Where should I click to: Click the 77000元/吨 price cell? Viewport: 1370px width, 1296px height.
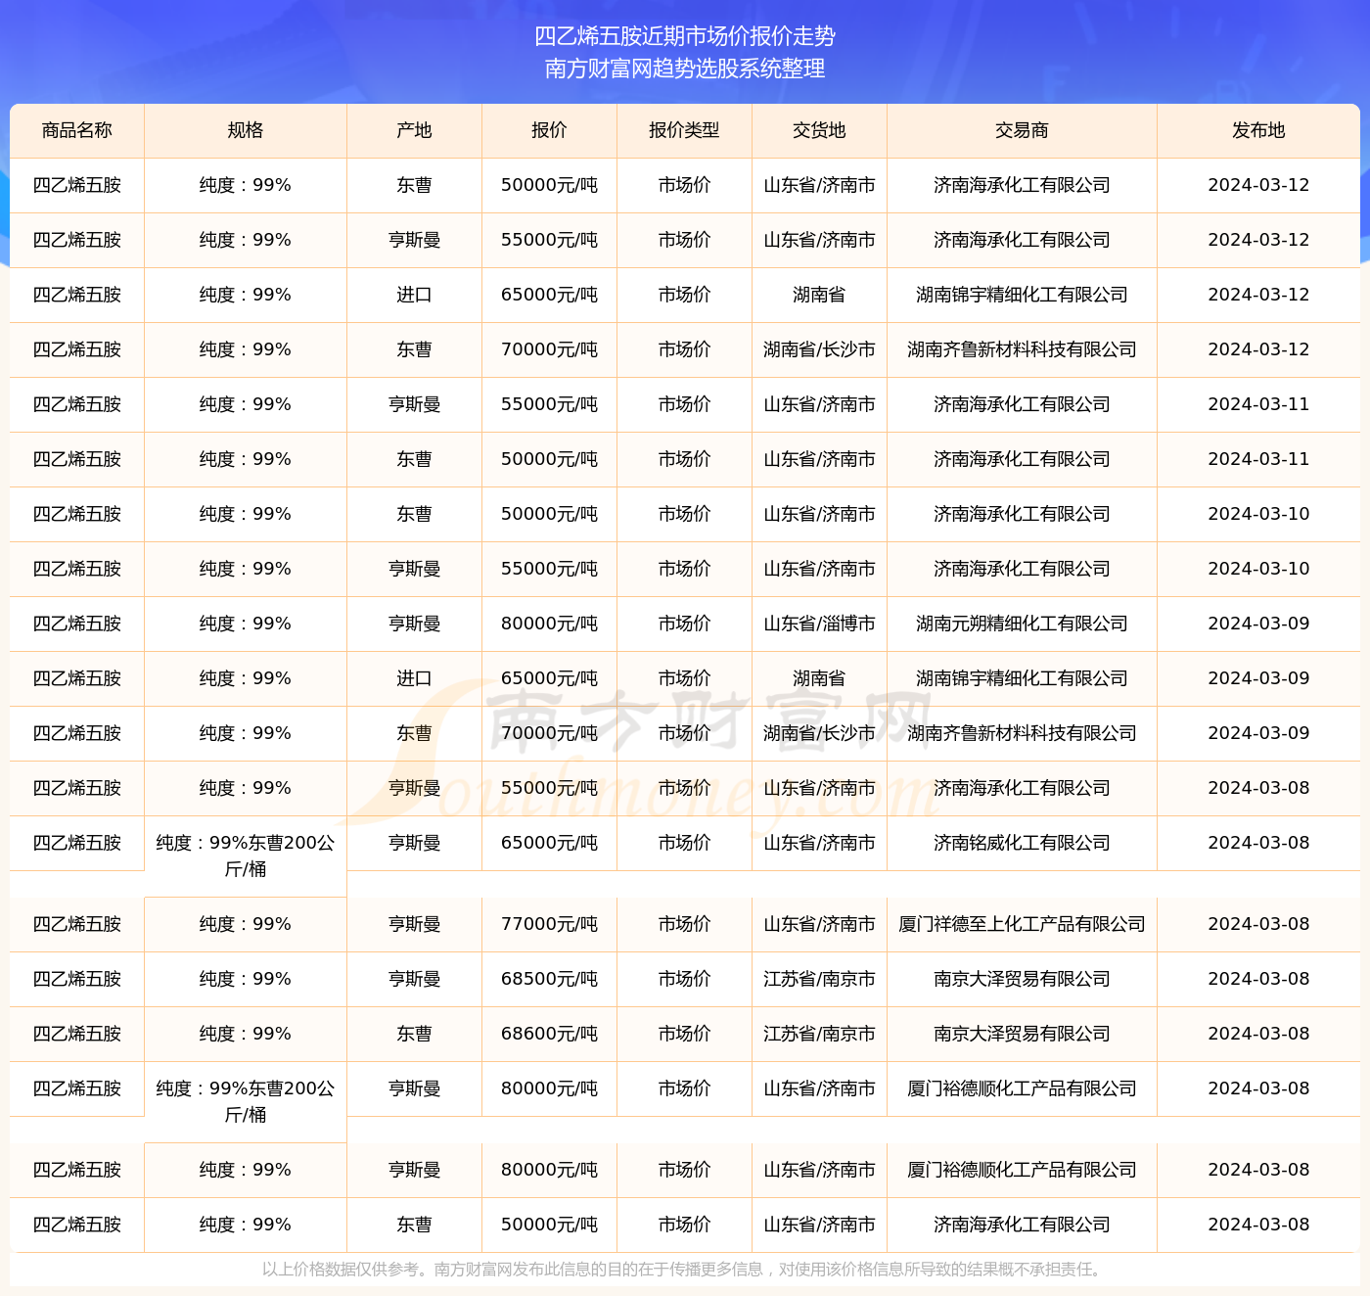(550, 924)
